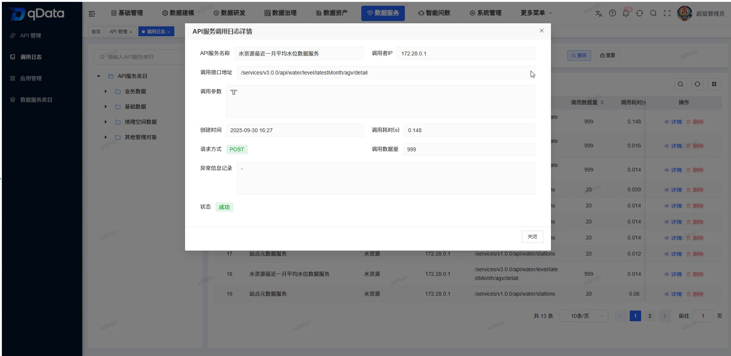The width and height of the screenshot is (731, 356).
Task: Open the 10条/页 page size dropdown
Action: pyautogui.click(x=584, y=316)
